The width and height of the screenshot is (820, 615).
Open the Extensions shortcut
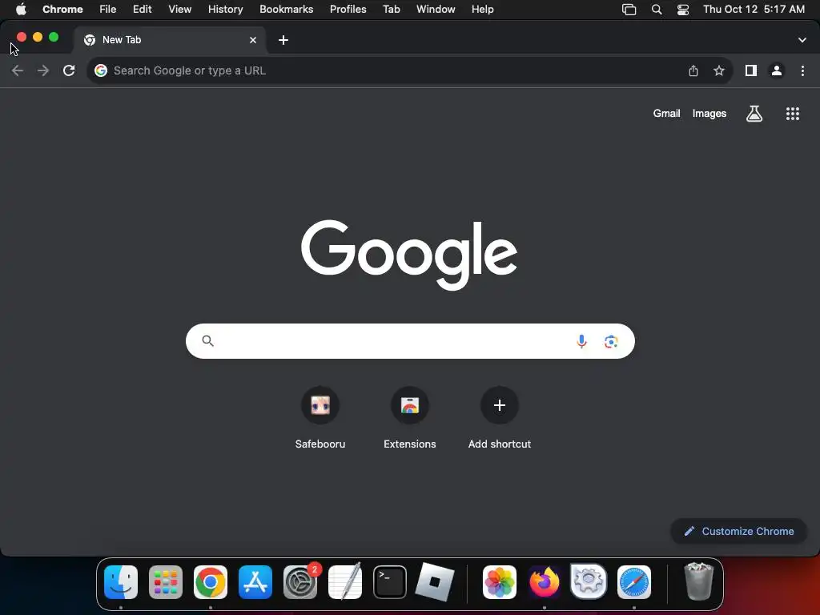point(410,405)
